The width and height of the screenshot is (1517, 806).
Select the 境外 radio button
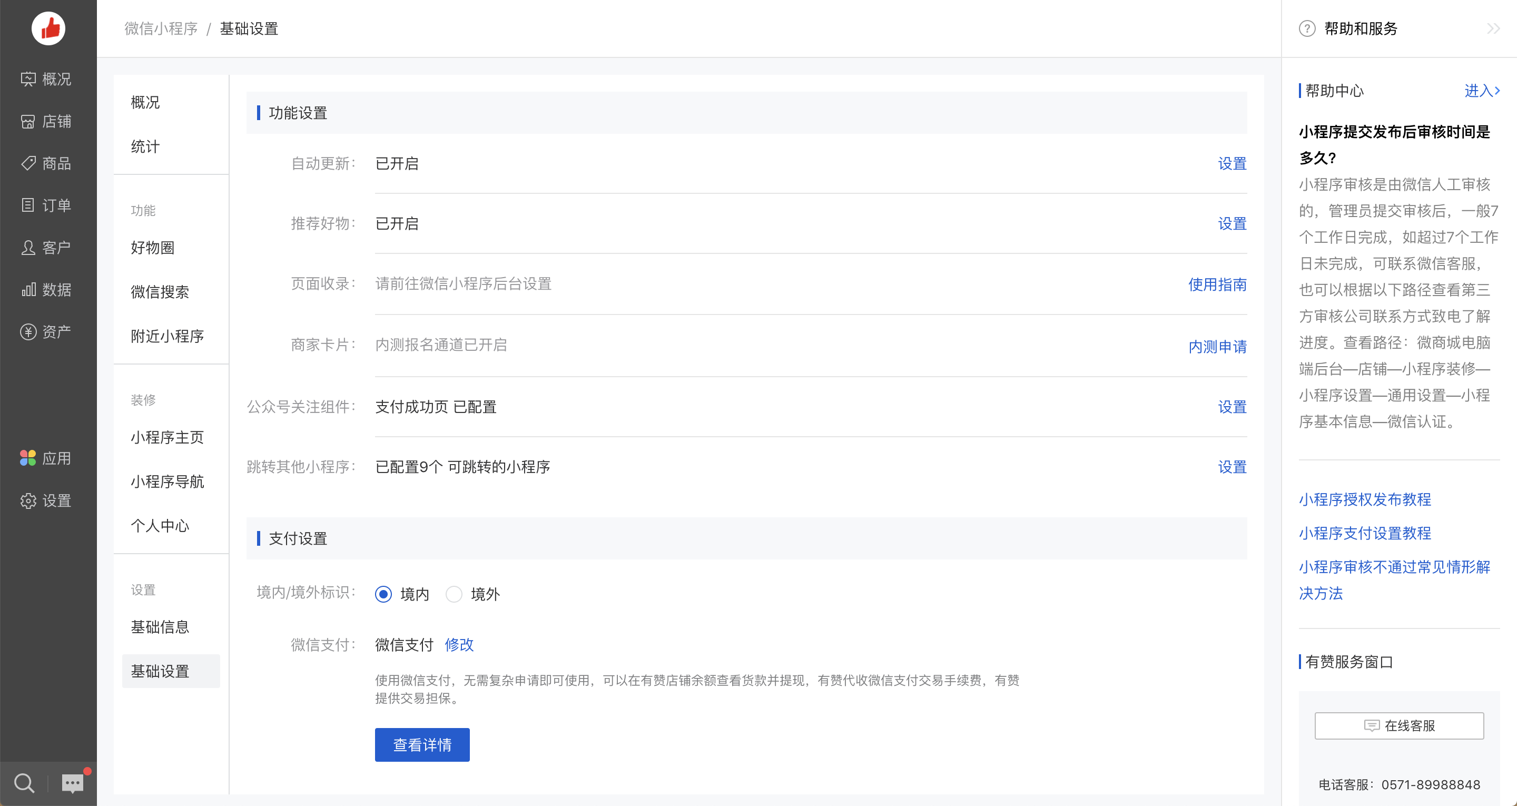coord(454,594)
